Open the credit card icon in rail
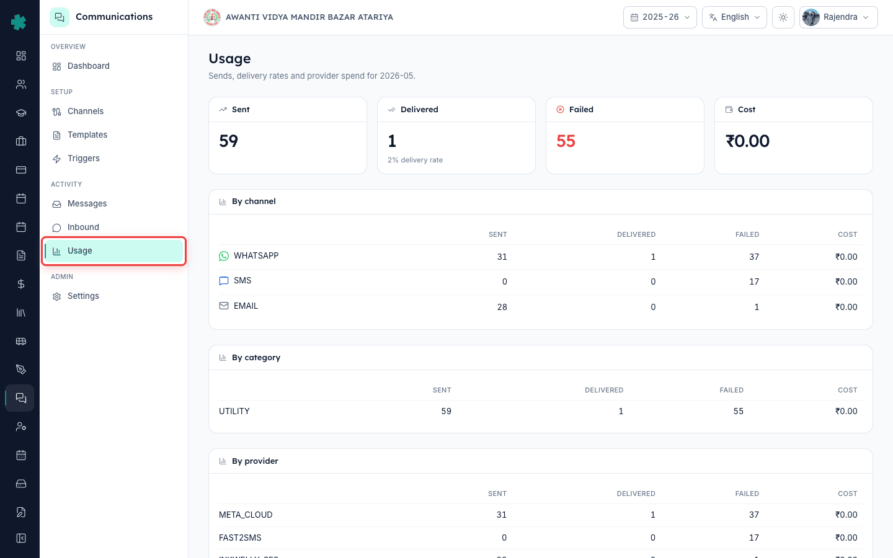Viewport: 893px width, 558px height. 21,170
